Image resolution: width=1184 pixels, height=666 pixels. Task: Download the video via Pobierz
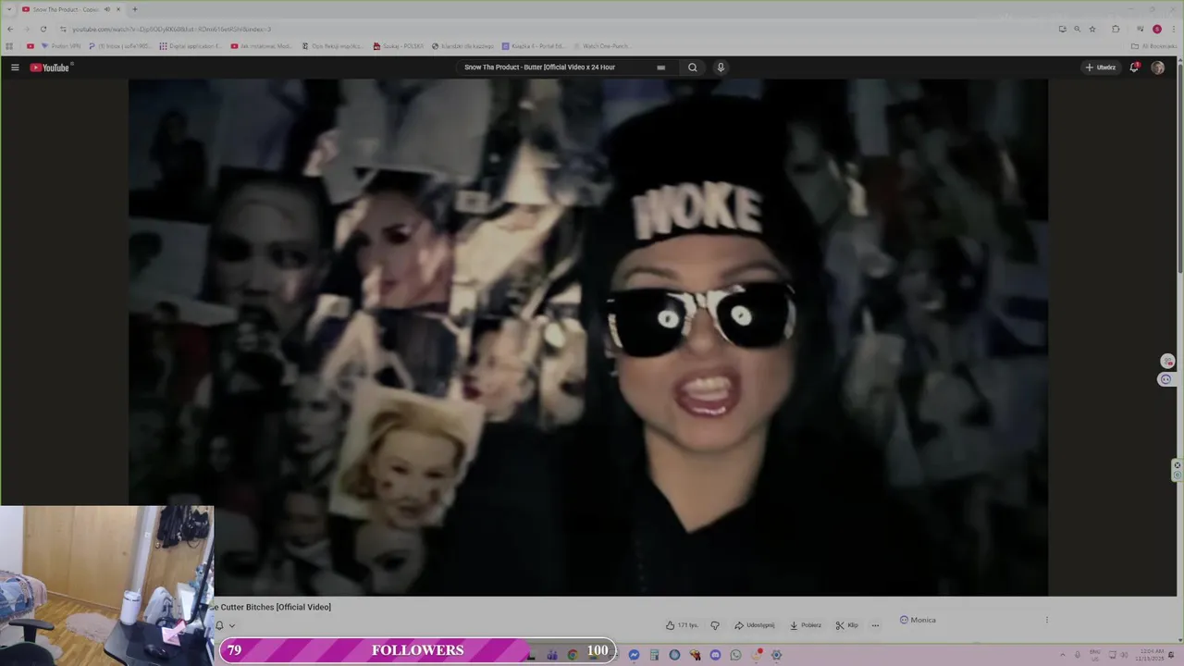pyautogui.click(x=805, y=625)
